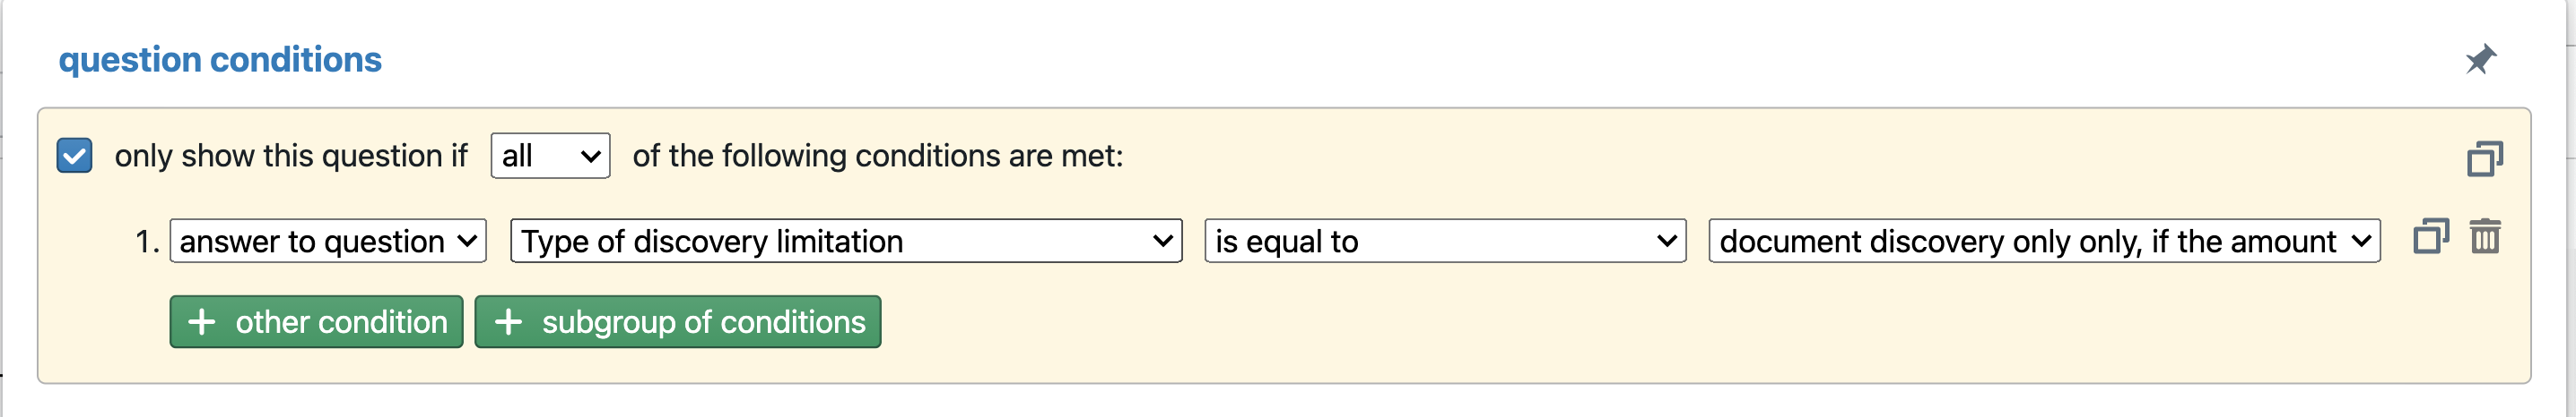The width and height of the screenshot is (2576, 417).
Task: Click the plus icon on other condition
Action: click(202, 321)
